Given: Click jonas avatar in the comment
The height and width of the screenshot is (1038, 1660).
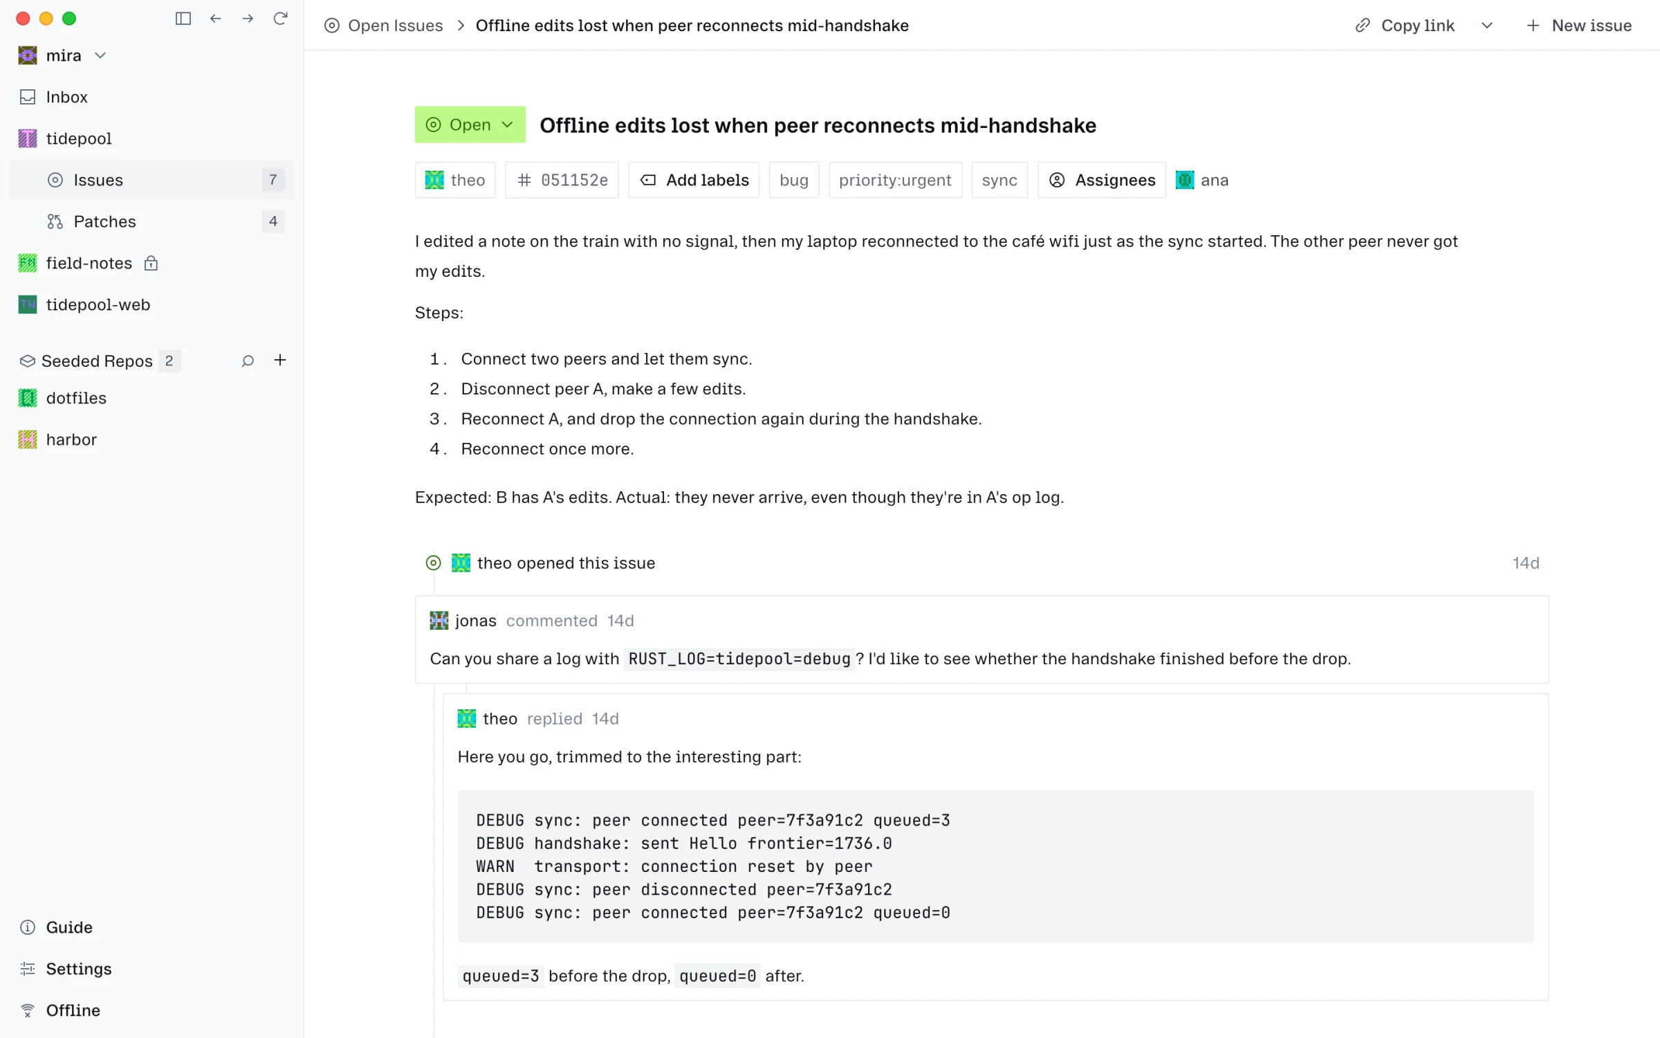Looking at the screenshot, I should [439, 621].
